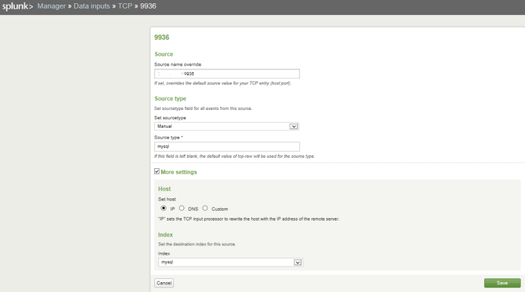The height and width of the screenshot is (292, 525).
Task: Select the IP host radio button
Action: click(x=163, y=208)
